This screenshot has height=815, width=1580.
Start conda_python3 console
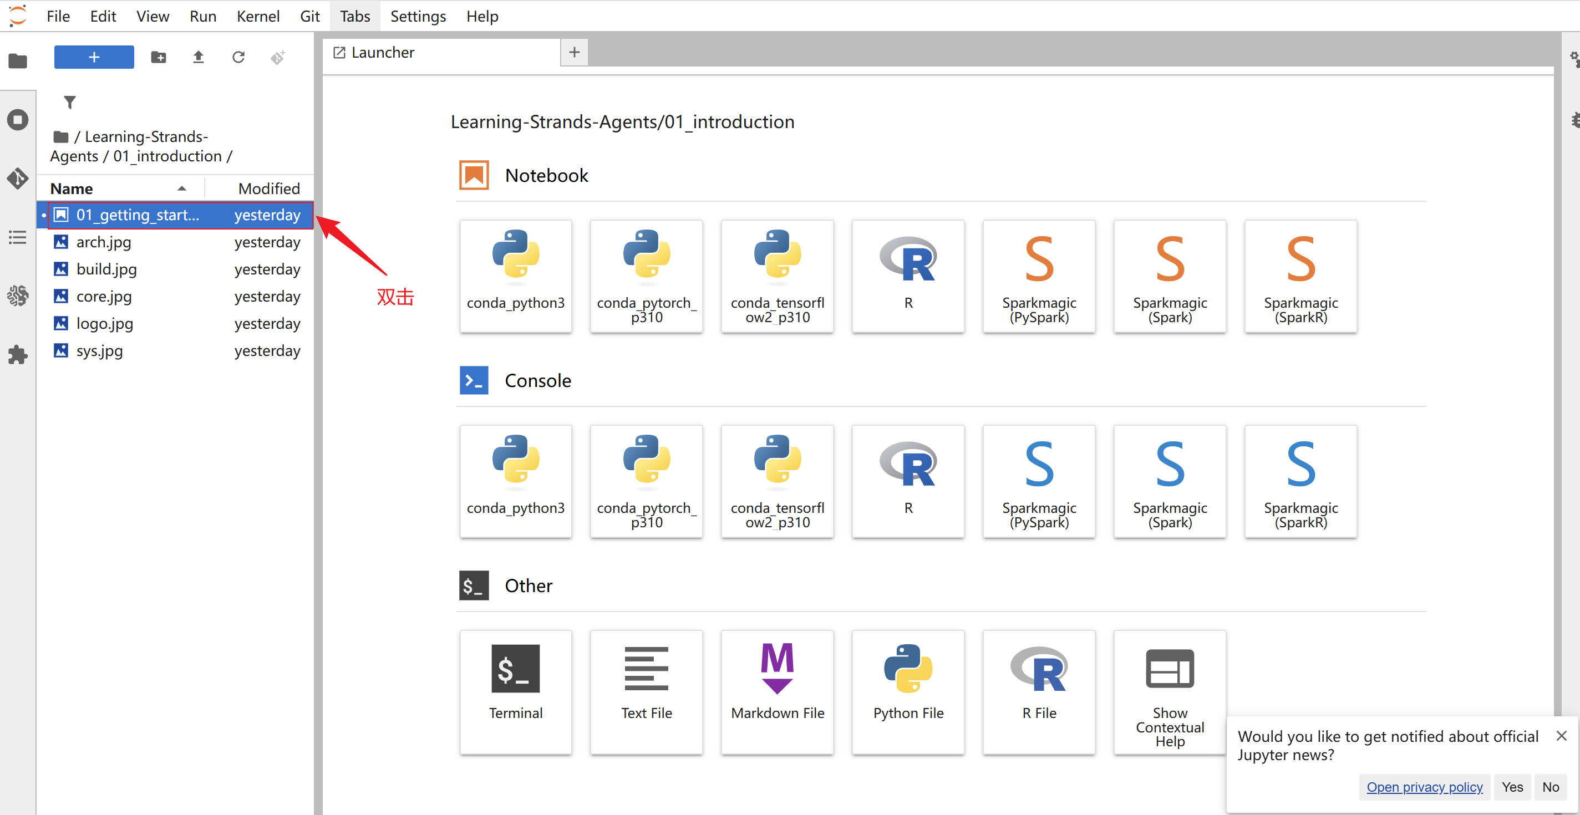[x=516, y=481]
